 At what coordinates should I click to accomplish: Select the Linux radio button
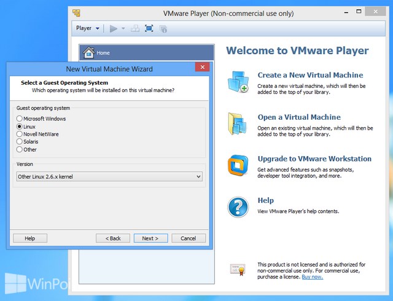click(x=19, y=127)
